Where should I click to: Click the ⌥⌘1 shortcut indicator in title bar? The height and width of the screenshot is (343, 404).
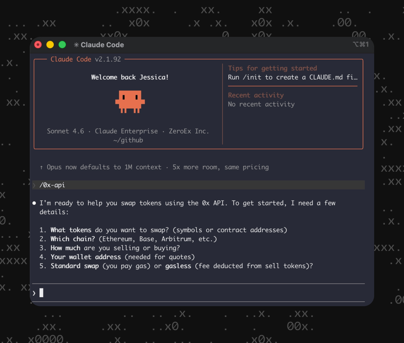click(361, 44)
